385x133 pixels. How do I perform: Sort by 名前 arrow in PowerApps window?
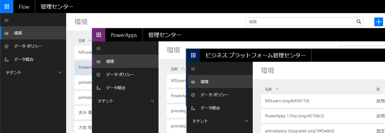[182, 69]
